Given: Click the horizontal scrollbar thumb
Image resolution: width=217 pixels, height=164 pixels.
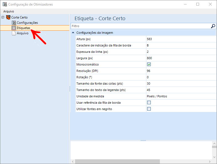Looking at the screenshot, I should 117,162.
